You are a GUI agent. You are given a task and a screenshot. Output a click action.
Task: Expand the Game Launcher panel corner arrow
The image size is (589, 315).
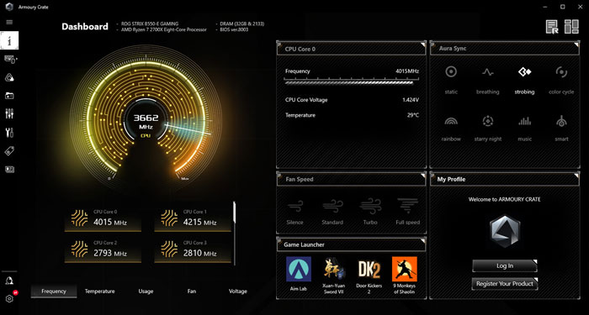(x=423, y=240)
